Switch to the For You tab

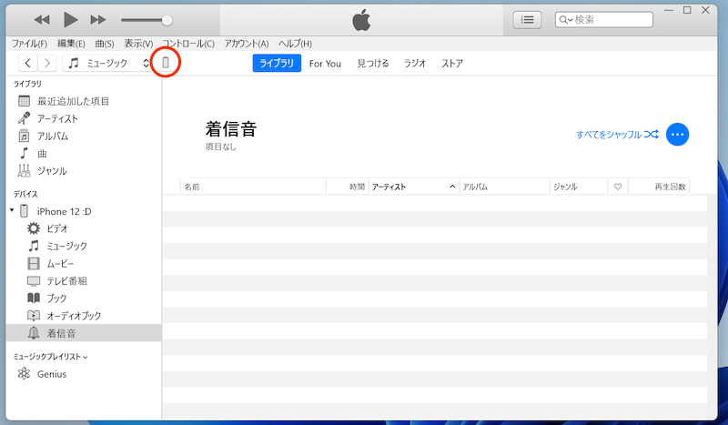point(325,63)
